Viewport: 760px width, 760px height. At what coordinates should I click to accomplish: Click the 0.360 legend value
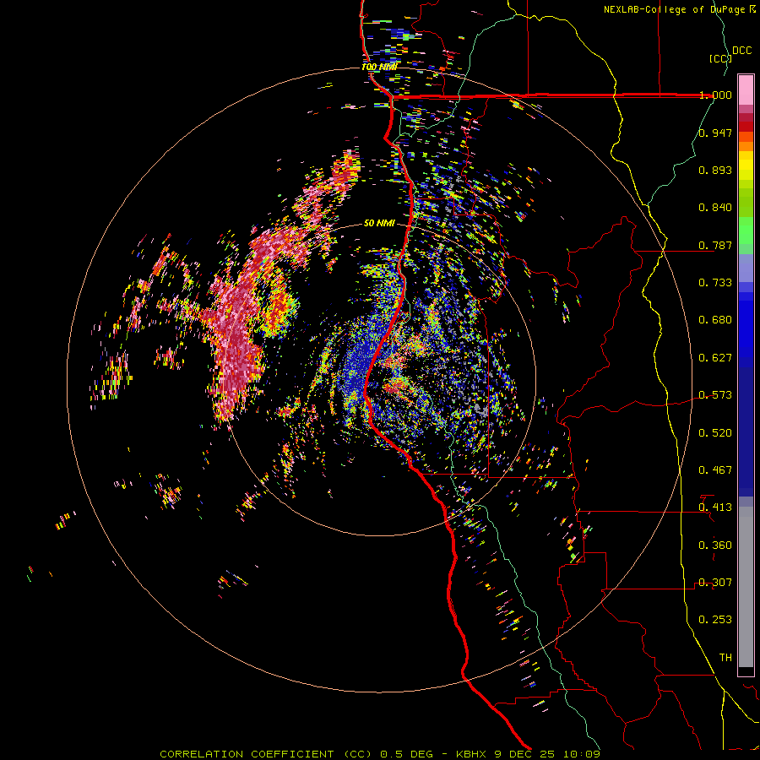click(715, 546)
